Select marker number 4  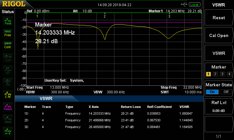[x=229, y=74]
